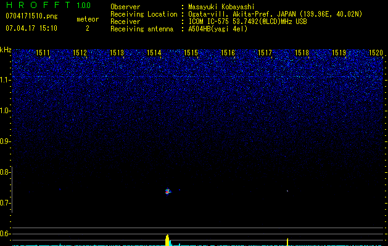
Task: Select the 1514 time marker
Action: tap(154, 54)
